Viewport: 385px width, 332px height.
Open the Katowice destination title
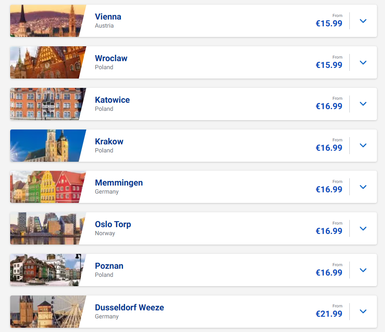112,100
